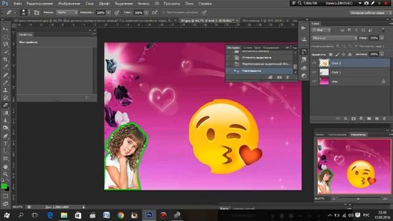Image resolution: width=393 pixels, height=221 pixels.
Task: Click new snapshot camera icon in History
Action: click(x=279, y=77)
